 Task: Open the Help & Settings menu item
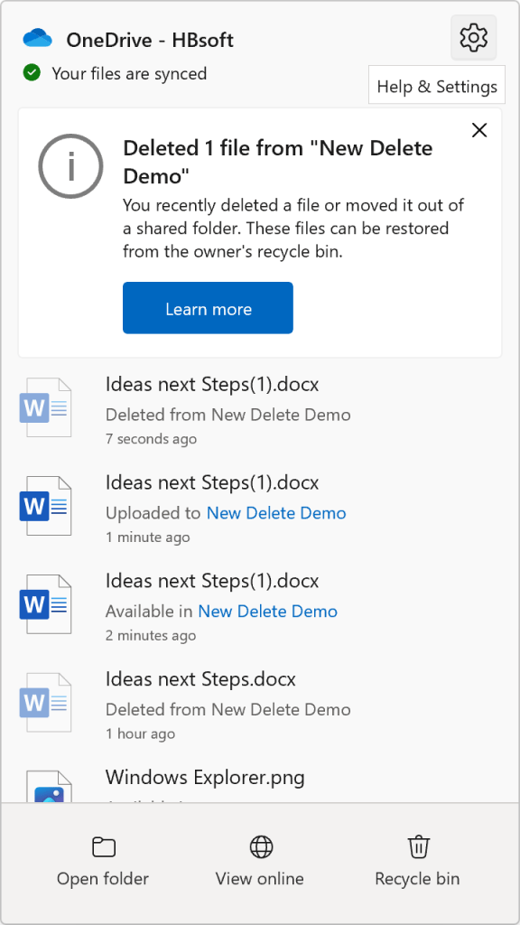click(x=436, y=85)
